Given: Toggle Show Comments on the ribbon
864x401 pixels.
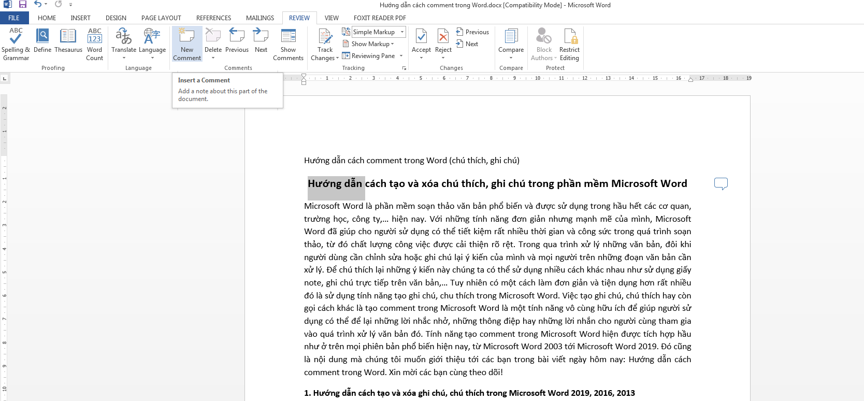Looking at the screenshot, I should pos(288,37).
